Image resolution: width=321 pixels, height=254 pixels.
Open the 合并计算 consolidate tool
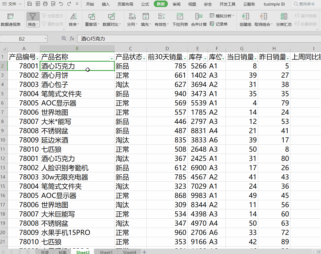pos(199,20)
